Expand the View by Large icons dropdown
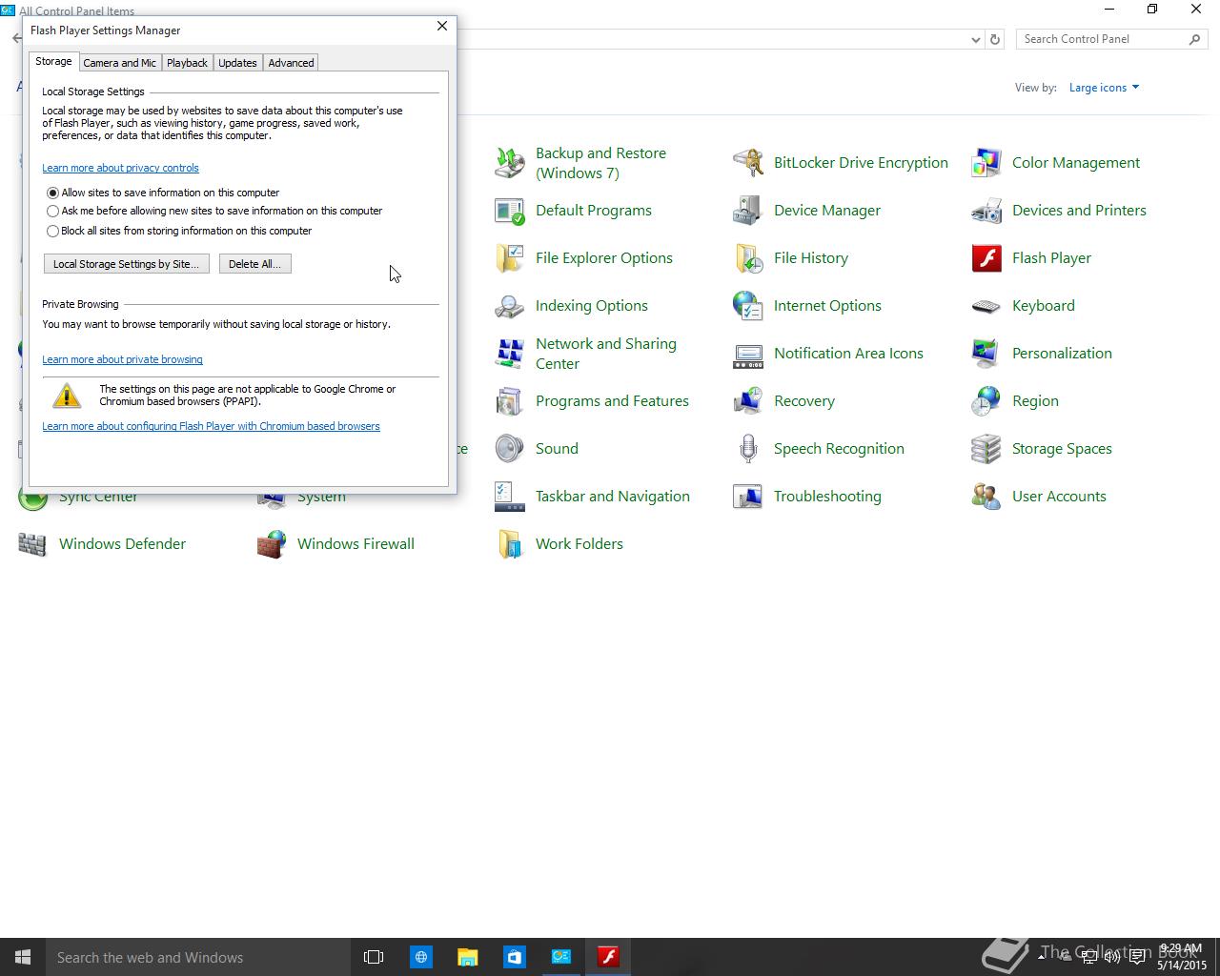 (x=1104, y=88)
